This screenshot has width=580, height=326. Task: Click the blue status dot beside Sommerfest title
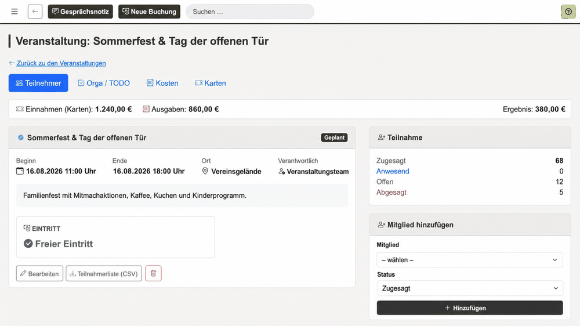pos(21,137)
